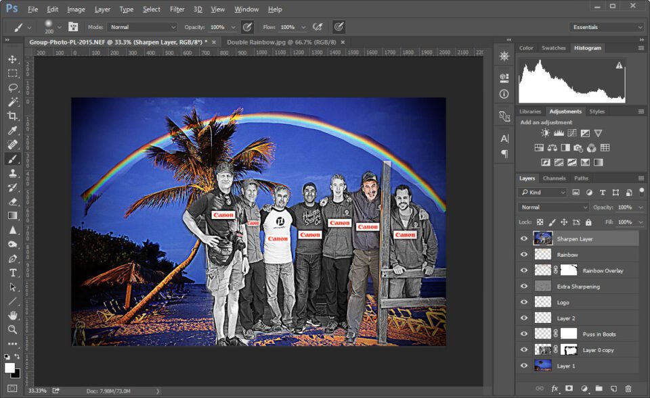Hide the Rainbow layer

pos(524,255)
